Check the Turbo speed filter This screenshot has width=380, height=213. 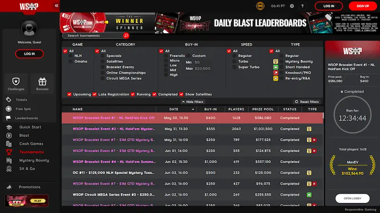[234, 61]
